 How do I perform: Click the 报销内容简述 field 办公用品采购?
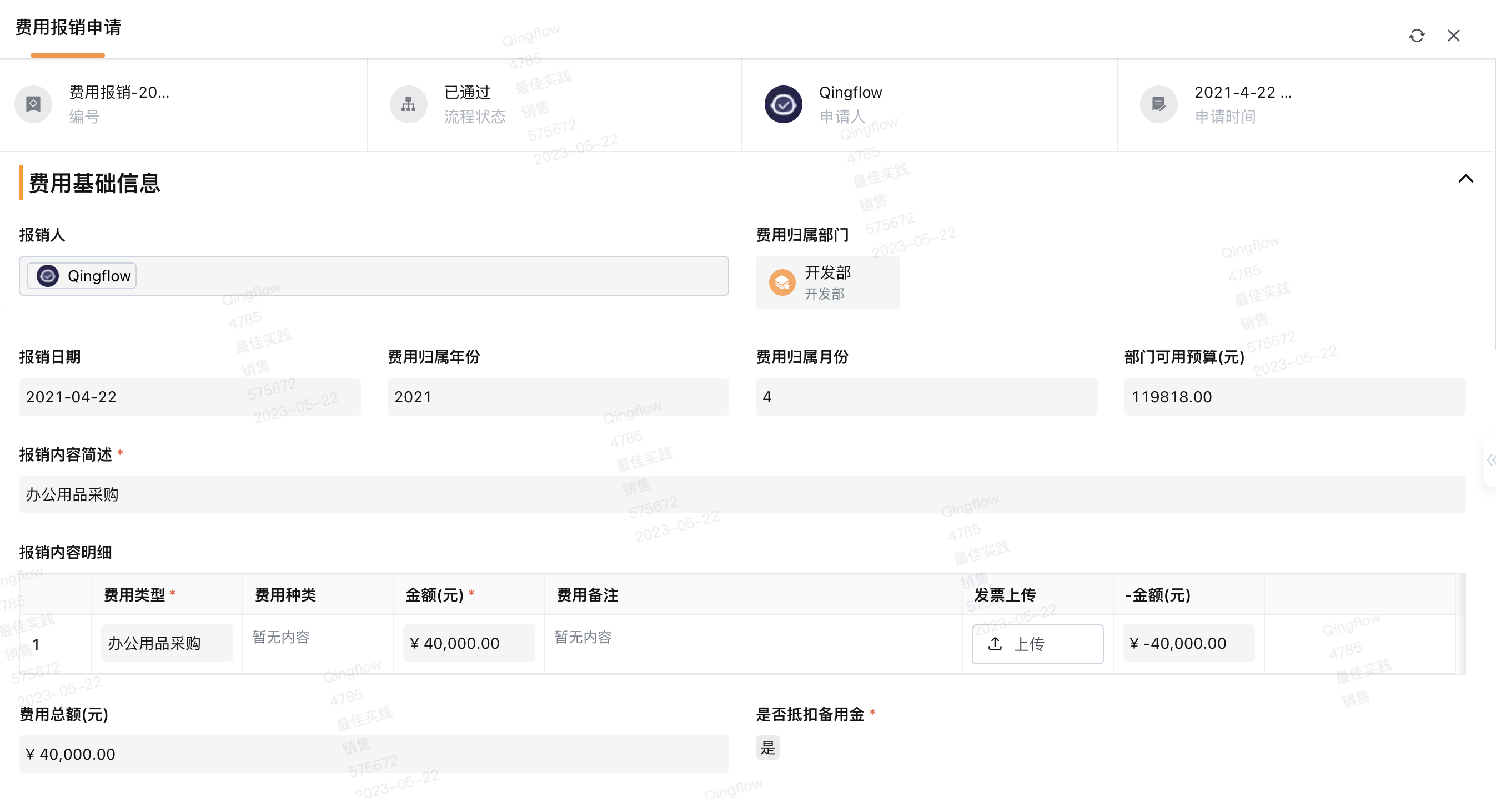click(x=742, y=494)
